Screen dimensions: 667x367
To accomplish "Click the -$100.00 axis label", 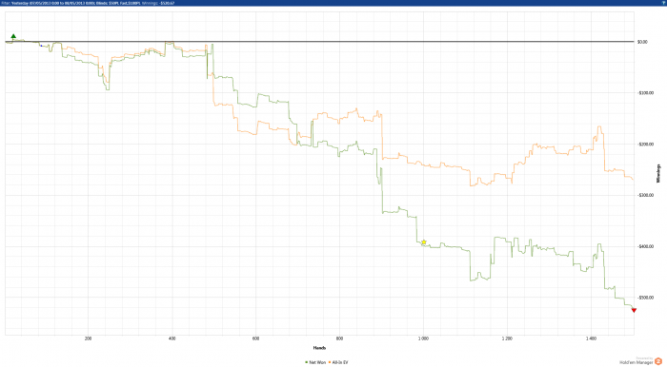I will pos(645,93).
